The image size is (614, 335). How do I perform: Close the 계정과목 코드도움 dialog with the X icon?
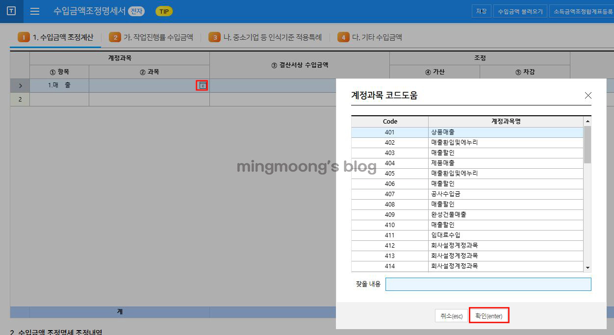tap(588, 96)
